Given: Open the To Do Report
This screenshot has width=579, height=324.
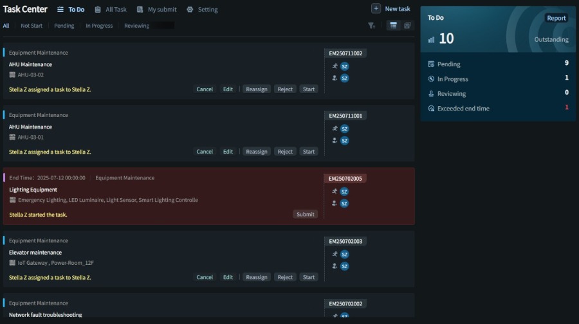Looking at the screenshot, I should point(556,18).
